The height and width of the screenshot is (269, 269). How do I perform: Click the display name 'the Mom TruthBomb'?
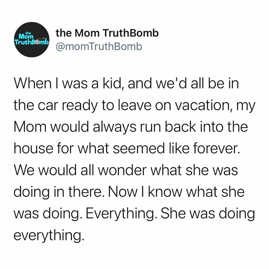[x=107, y=33]
